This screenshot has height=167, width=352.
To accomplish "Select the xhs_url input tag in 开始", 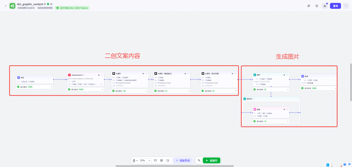I will pos(24,82).
